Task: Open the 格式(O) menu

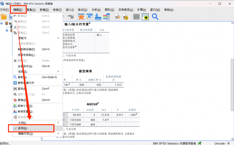Action: tap(83, 10)
